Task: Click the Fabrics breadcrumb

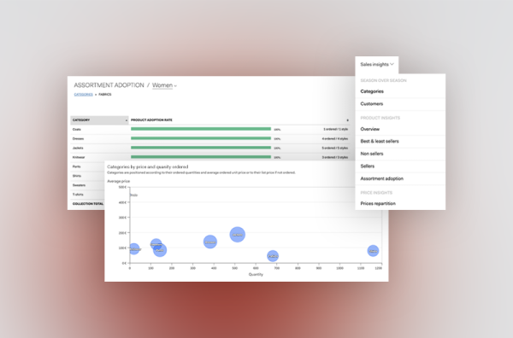Action: [105, 95]
